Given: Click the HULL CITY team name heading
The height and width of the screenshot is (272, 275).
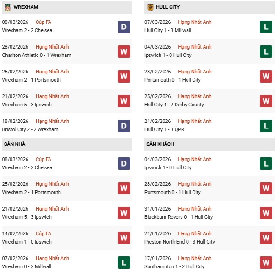Looking at the screenshot, I should pos(168,7).
